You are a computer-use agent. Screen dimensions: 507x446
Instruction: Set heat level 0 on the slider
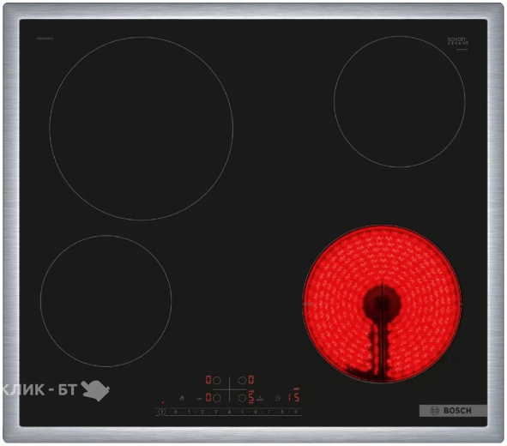point(176,412)
